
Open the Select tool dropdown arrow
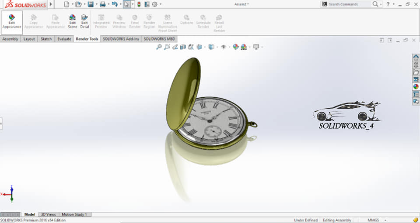click(133, 4)
